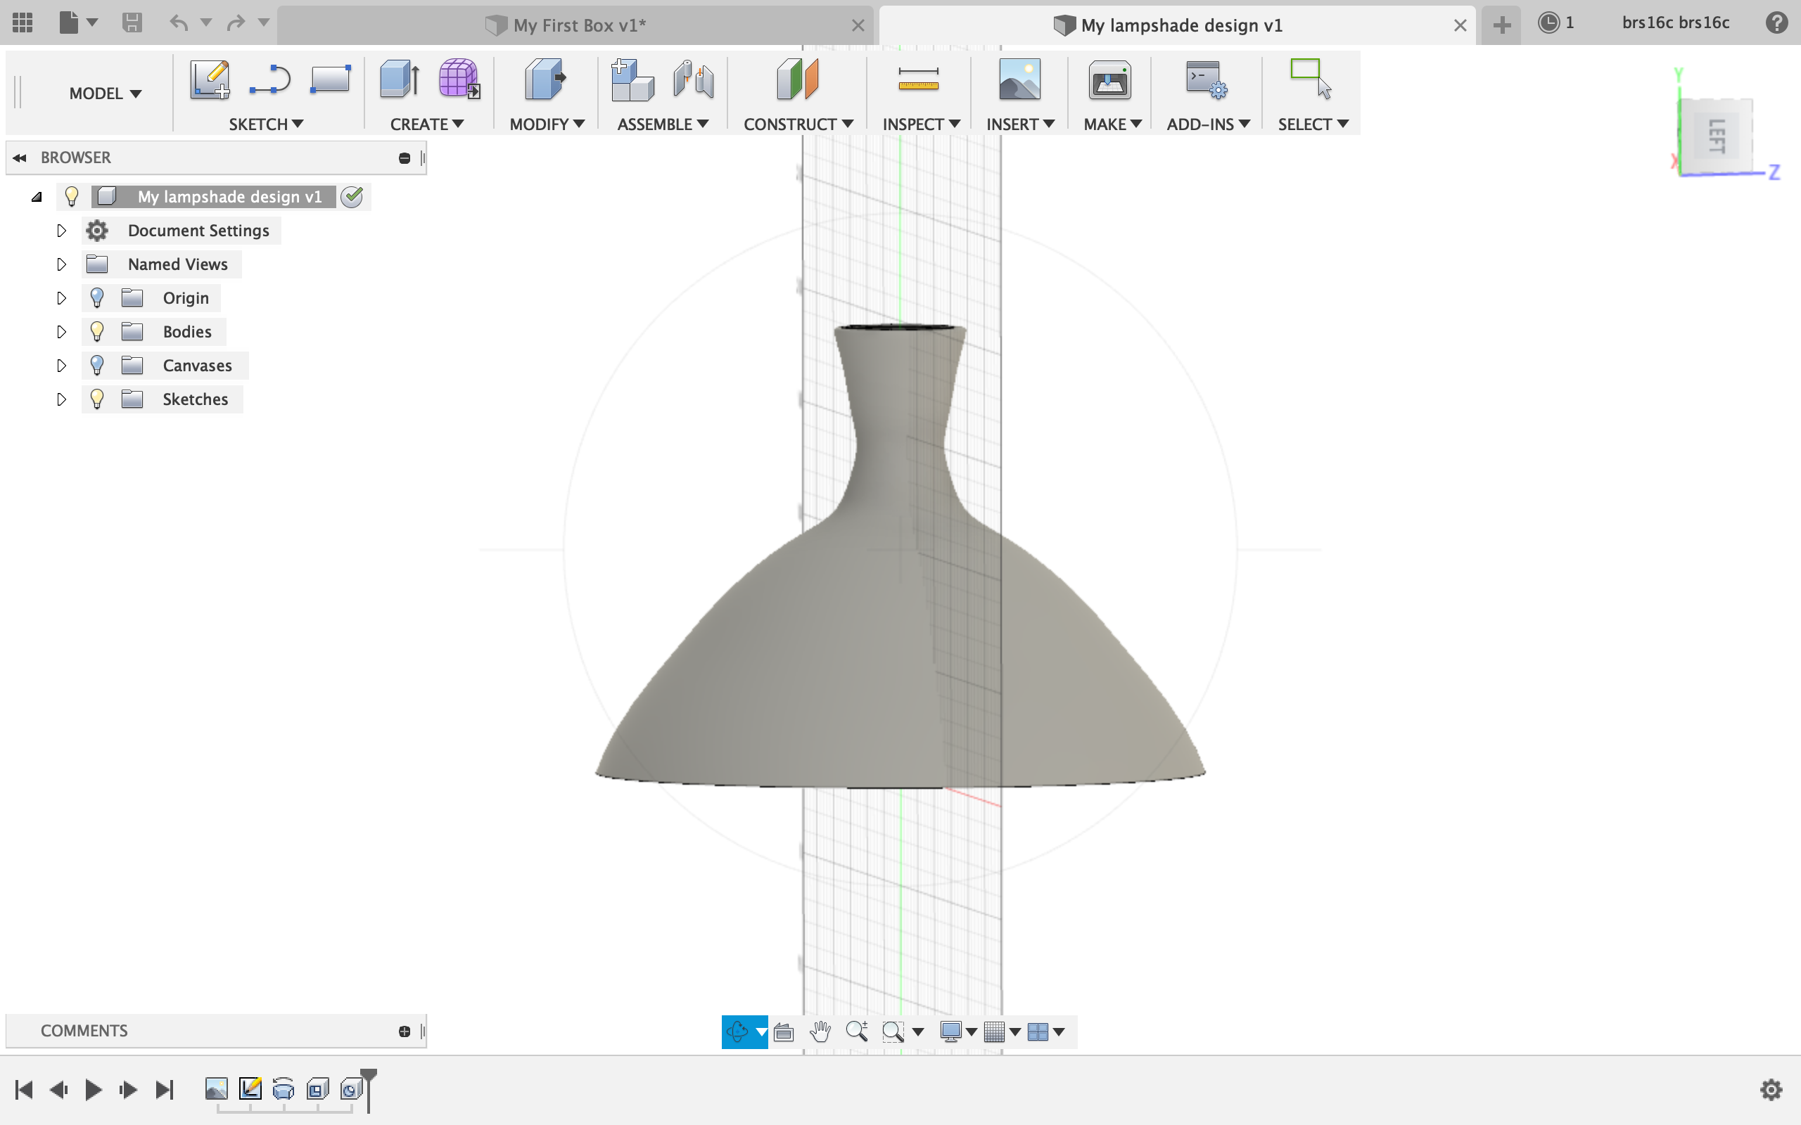
Task: Select the Press Pull modify icon
Action: (x=545, y=79)
